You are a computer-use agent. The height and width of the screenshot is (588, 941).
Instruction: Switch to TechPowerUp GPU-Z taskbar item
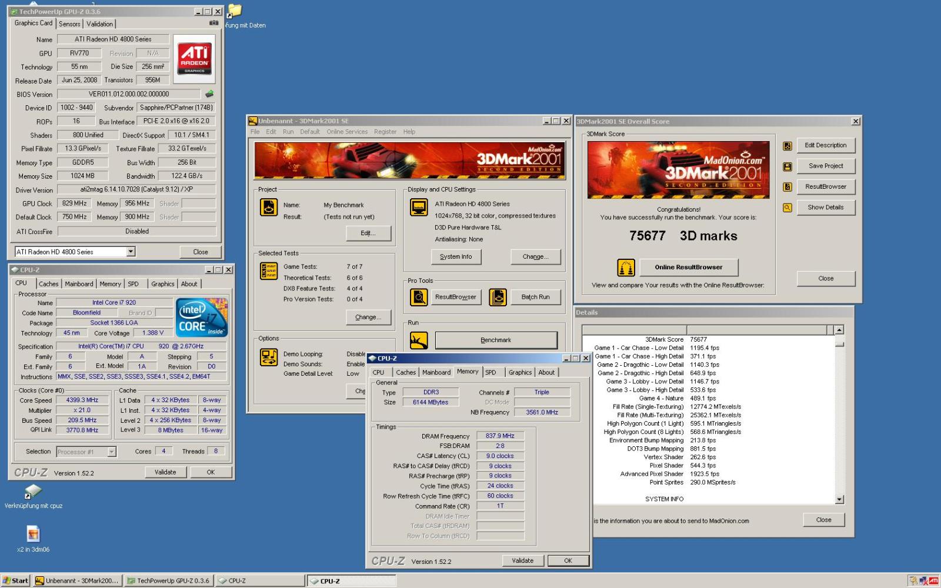169,580
